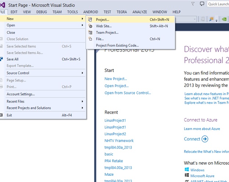Image resolution: width=229 pixels, height=182 pixels.
Task: Open the DEBUG menu
Action: point(42,12)
